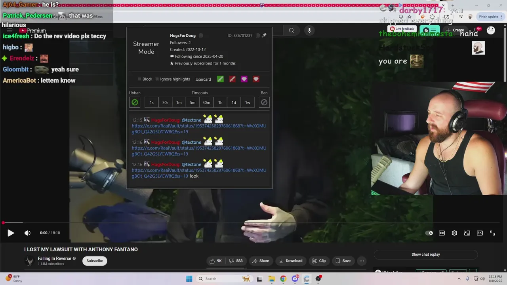Apply 5m timeout
The height and width of the screenshot is (285, 507).
point(193,103)
